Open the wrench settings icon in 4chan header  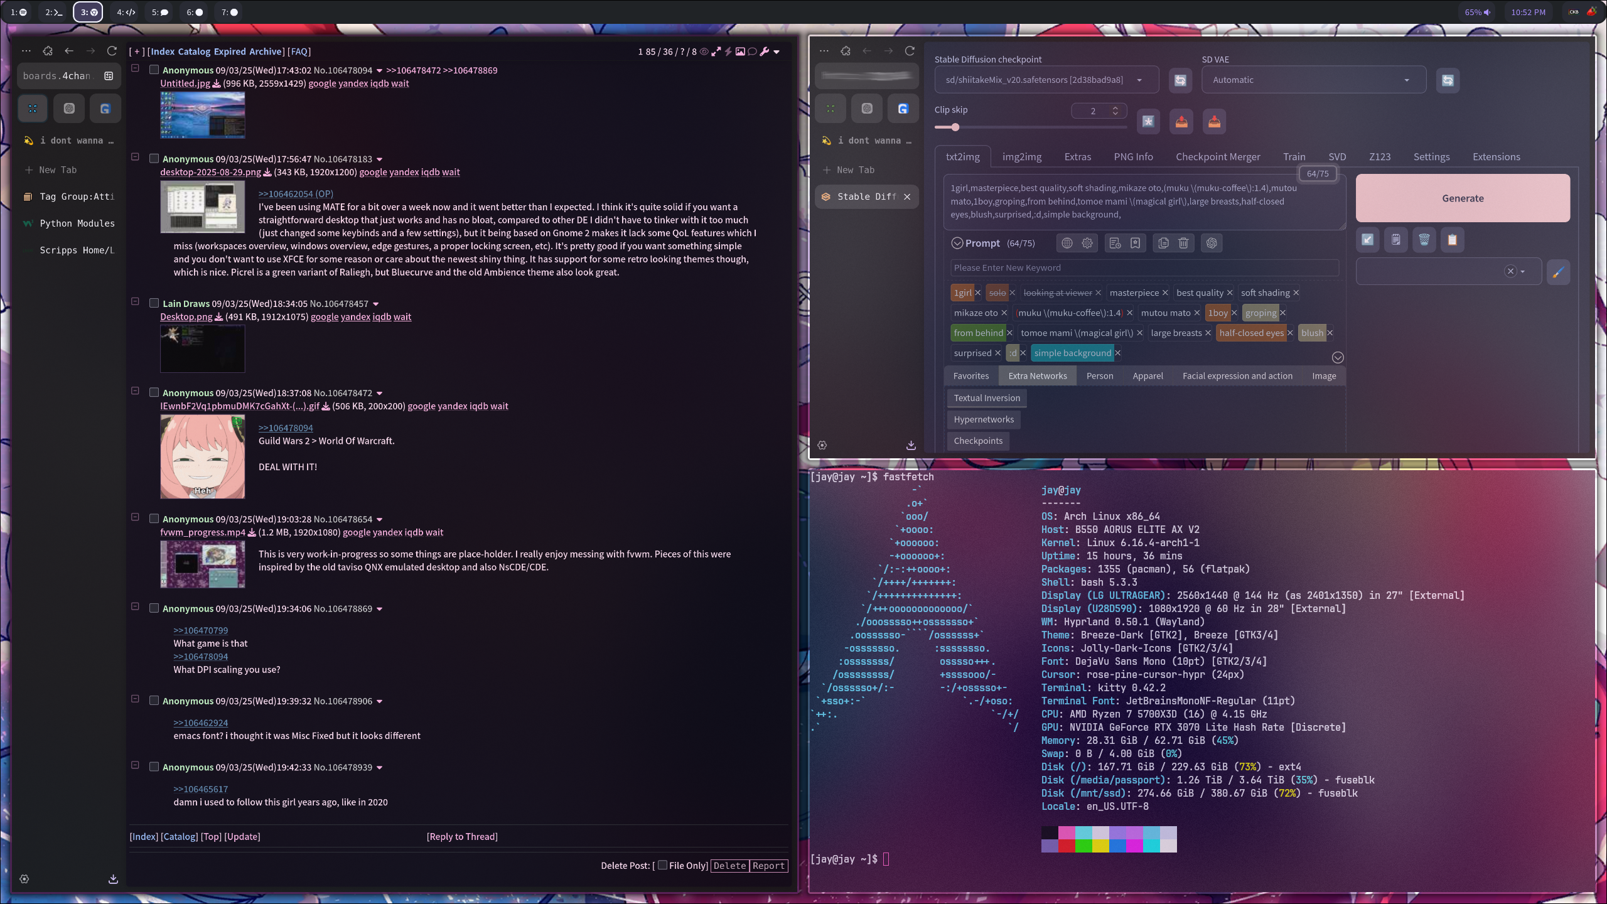click(764, 51)
